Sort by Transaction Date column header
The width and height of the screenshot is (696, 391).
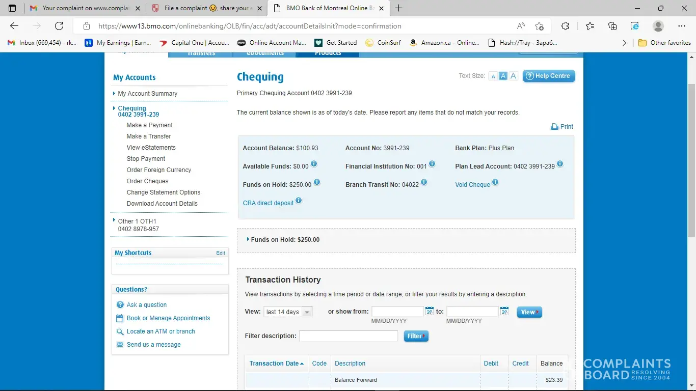click(x=274, y=364)
